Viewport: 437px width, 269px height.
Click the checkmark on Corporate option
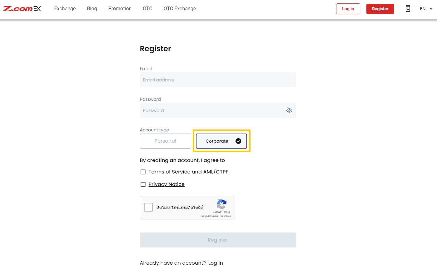[238, 141]
